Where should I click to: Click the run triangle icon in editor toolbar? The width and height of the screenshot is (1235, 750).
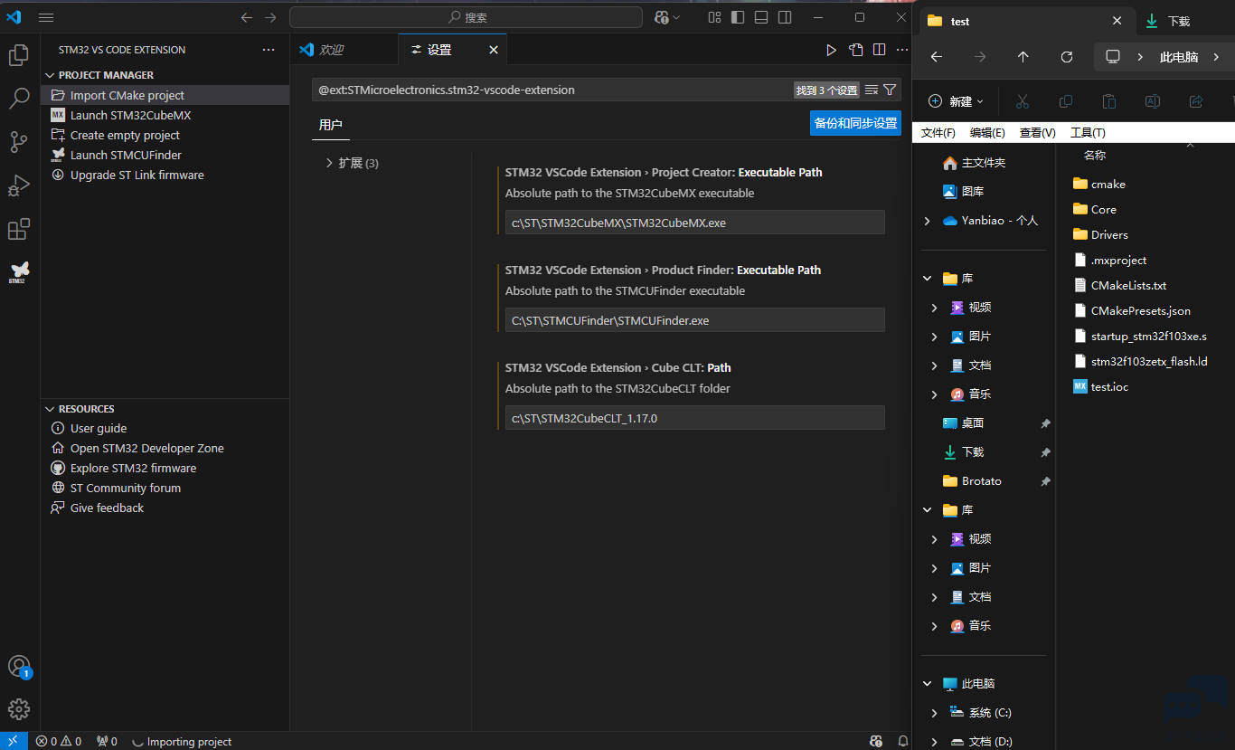[831, 50]
